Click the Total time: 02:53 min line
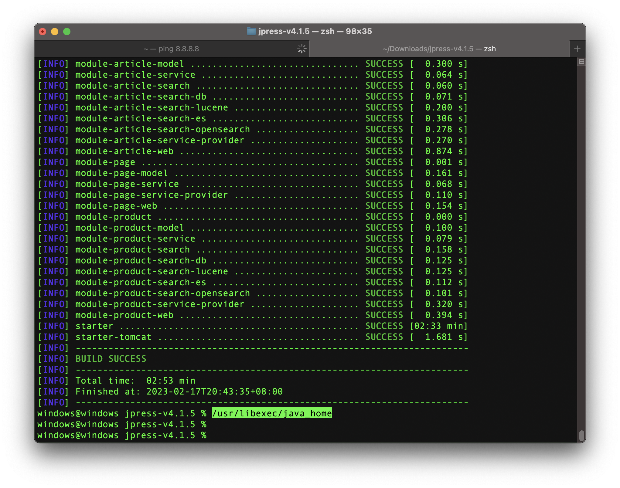The width and height of the screenshot is (620, 488). click(x=135, y=381)
